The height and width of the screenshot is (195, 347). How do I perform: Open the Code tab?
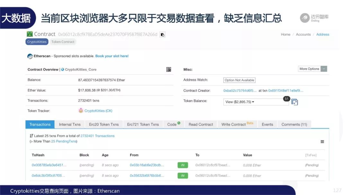174,124
